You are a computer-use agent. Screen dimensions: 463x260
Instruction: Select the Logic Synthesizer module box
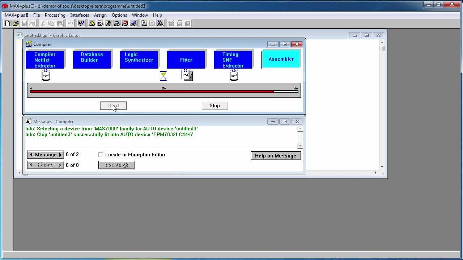pyautogui.click(x=139, y=60)
